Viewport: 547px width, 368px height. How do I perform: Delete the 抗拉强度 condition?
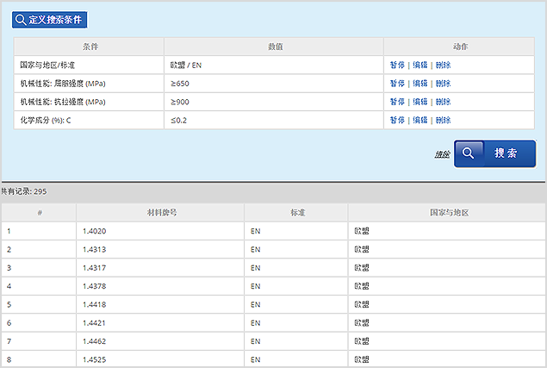tap(443, 102)
